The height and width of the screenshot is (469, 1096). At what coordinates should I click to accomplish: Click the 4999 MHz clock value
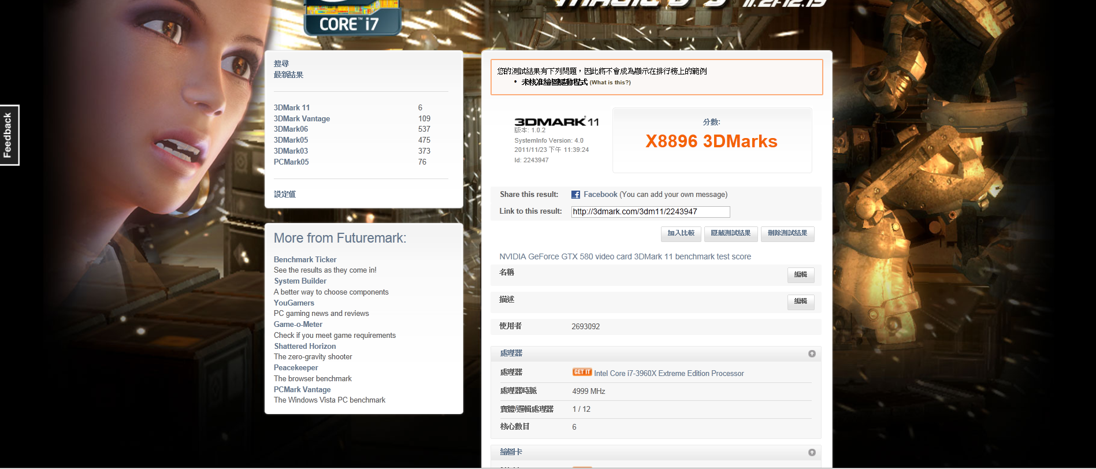(589, 392)
